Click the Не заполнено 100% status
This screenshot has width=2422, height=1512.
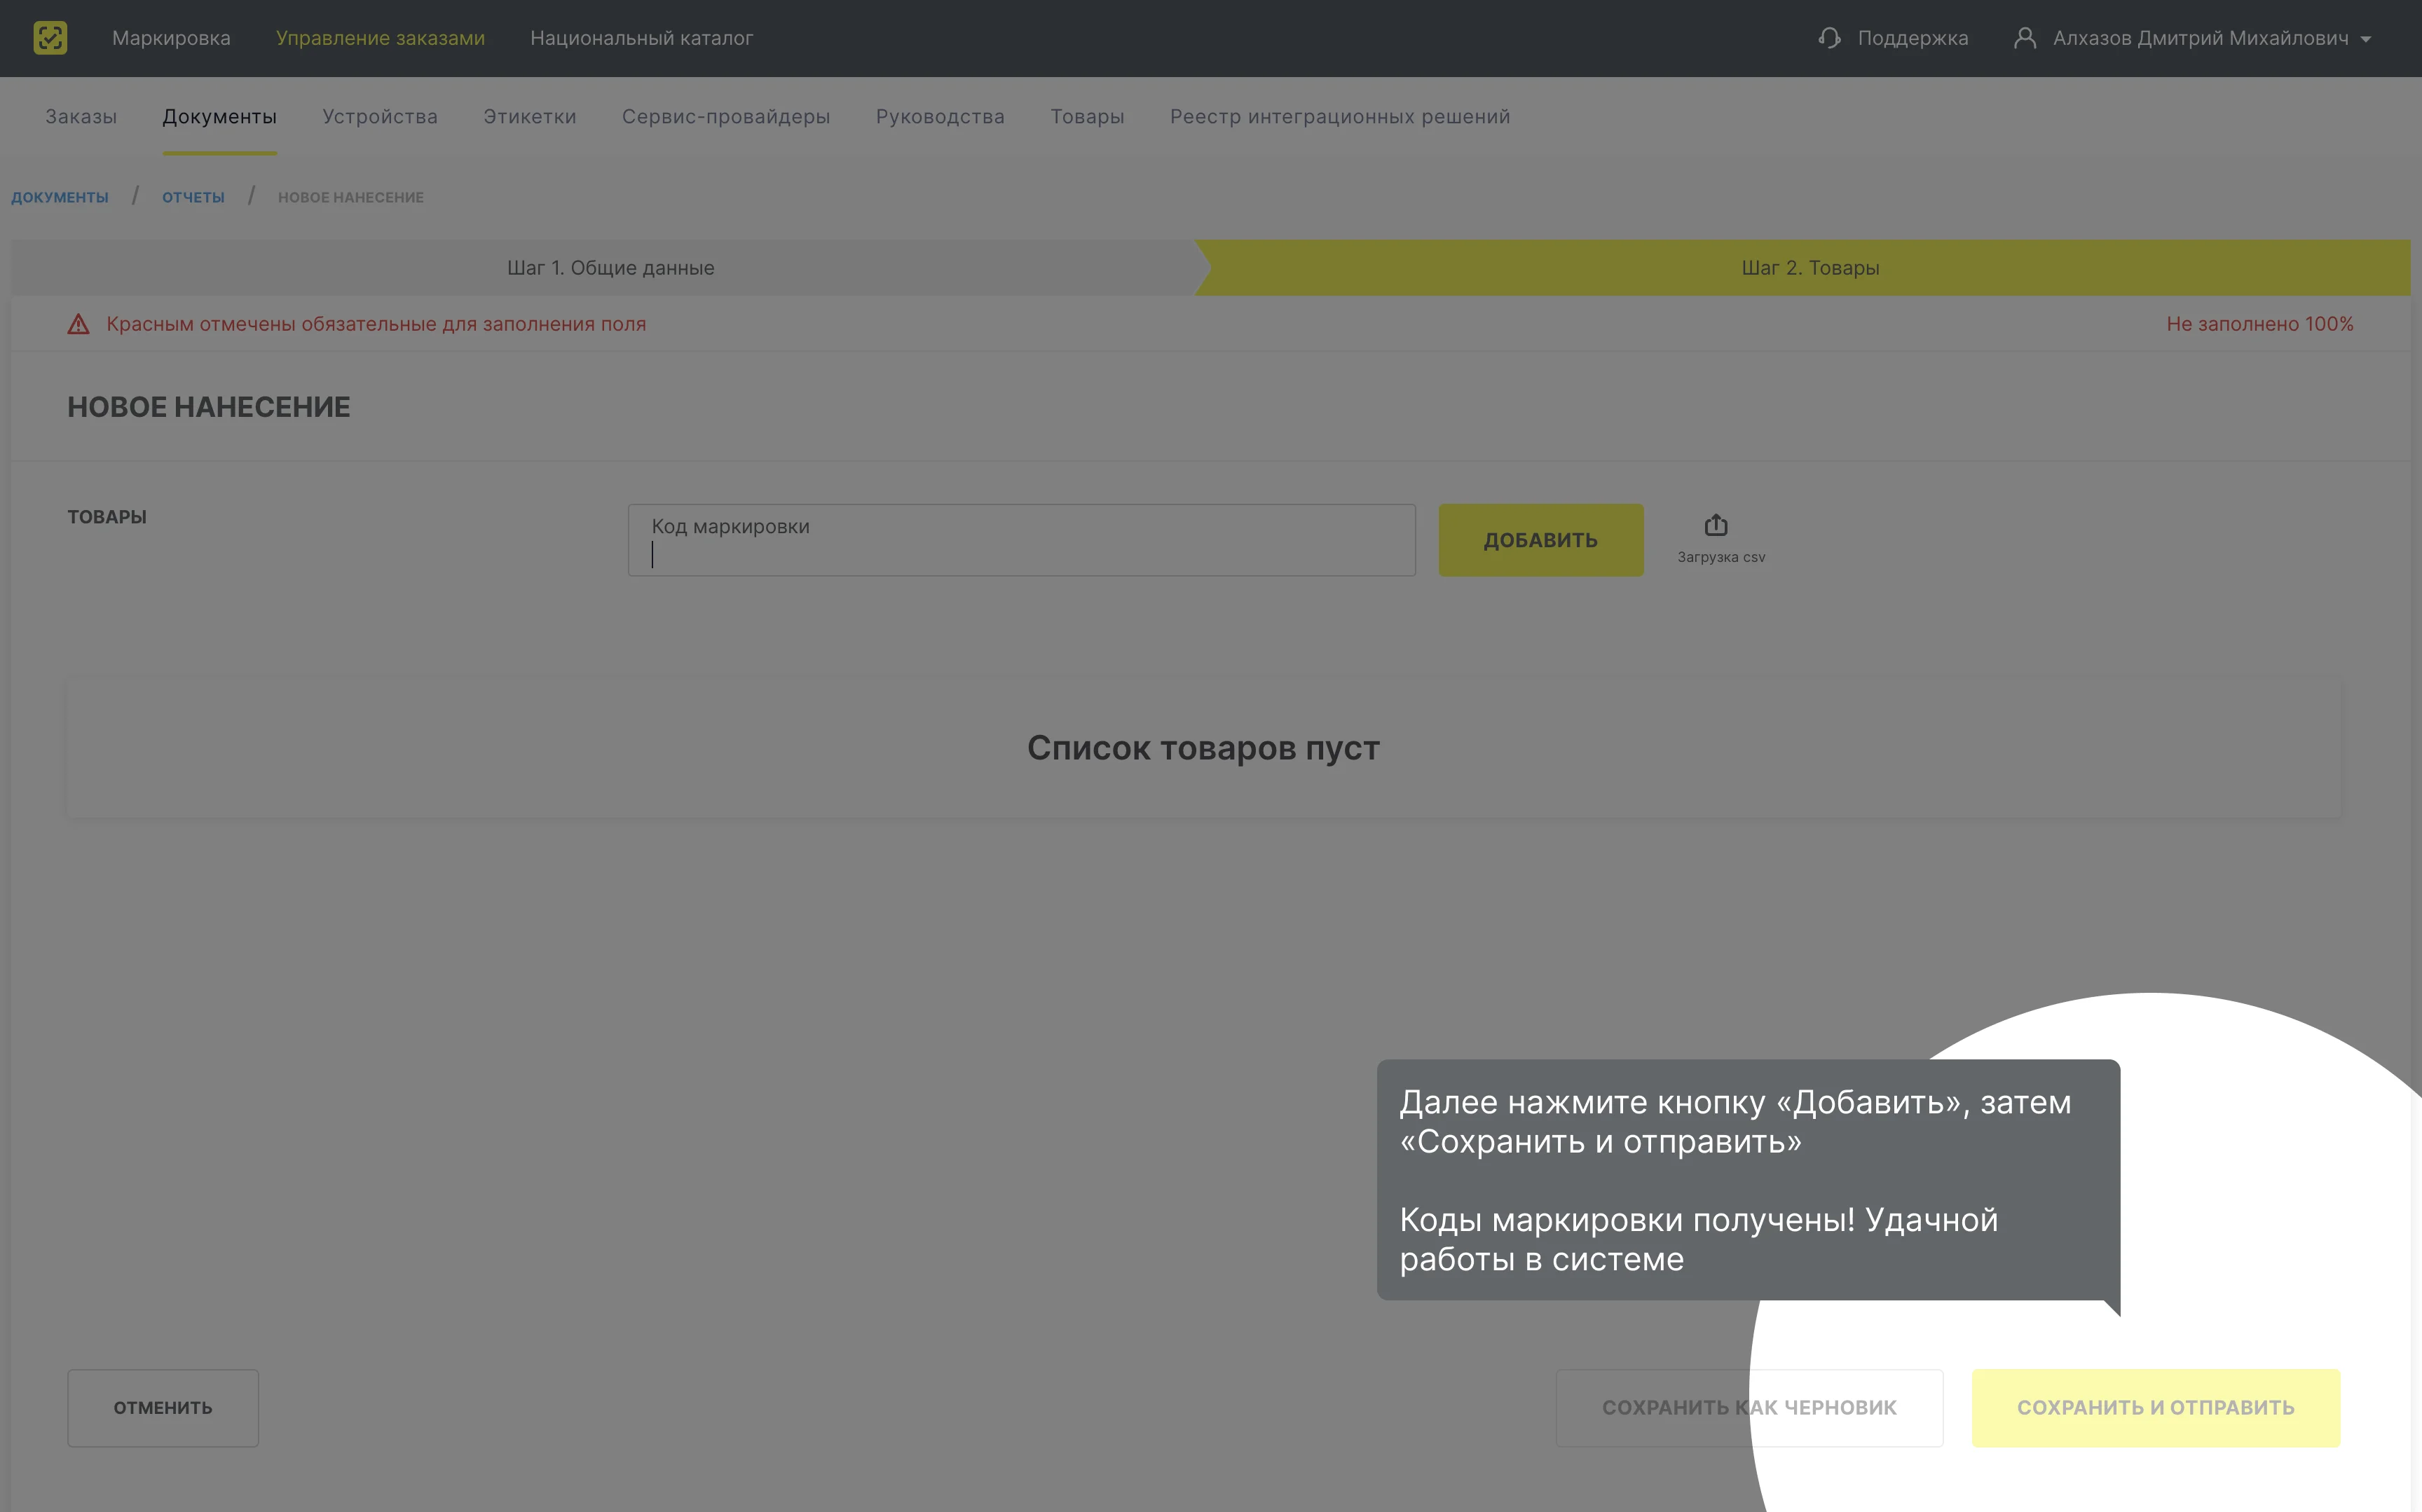[2259, 324]
